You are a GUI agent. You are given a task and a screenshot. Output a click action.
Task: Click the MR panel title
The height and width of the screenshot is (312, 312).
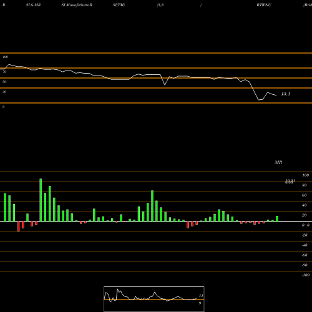[x=278, y=162]
